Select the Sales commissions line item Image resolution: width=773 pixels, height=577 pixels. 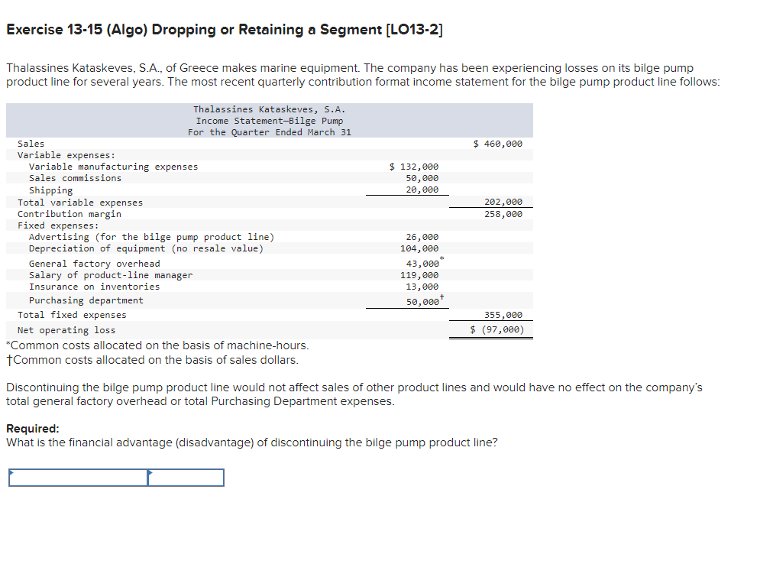[70, 177]
